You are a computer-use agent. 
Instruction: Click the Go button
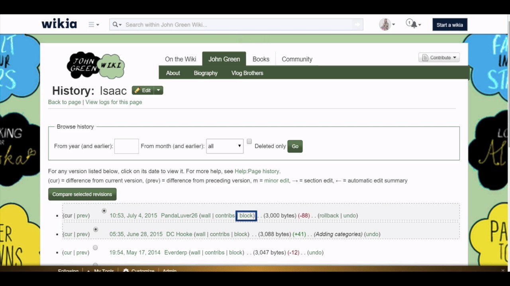(295, 146)
